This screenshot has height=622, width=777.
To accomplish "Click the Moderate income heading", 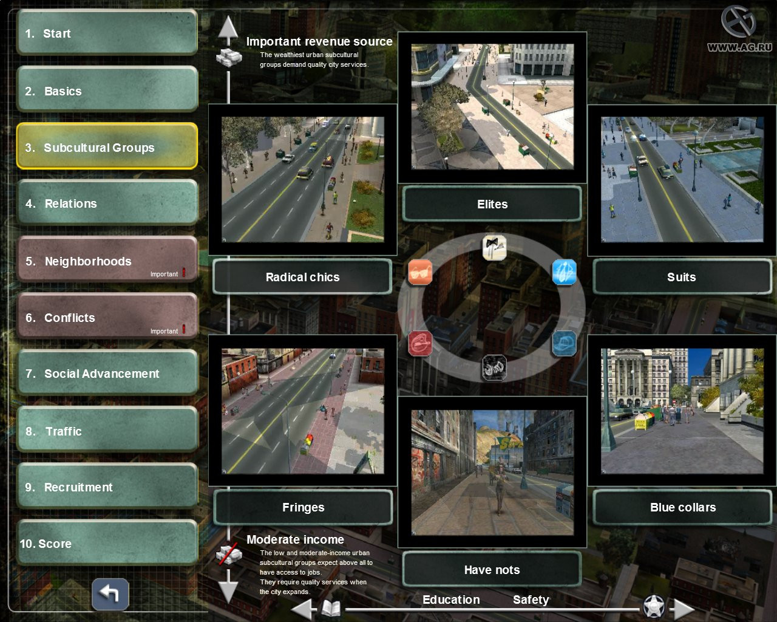I will (295, 539).
